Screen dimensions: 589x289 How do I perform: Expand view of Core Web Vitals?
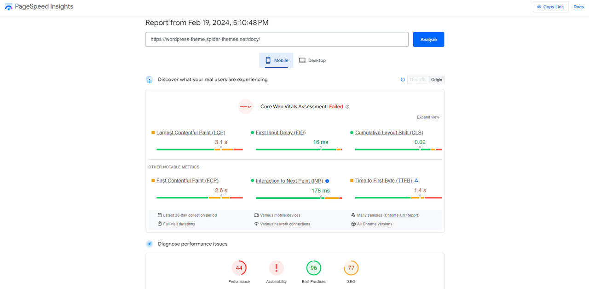point(428,117)
